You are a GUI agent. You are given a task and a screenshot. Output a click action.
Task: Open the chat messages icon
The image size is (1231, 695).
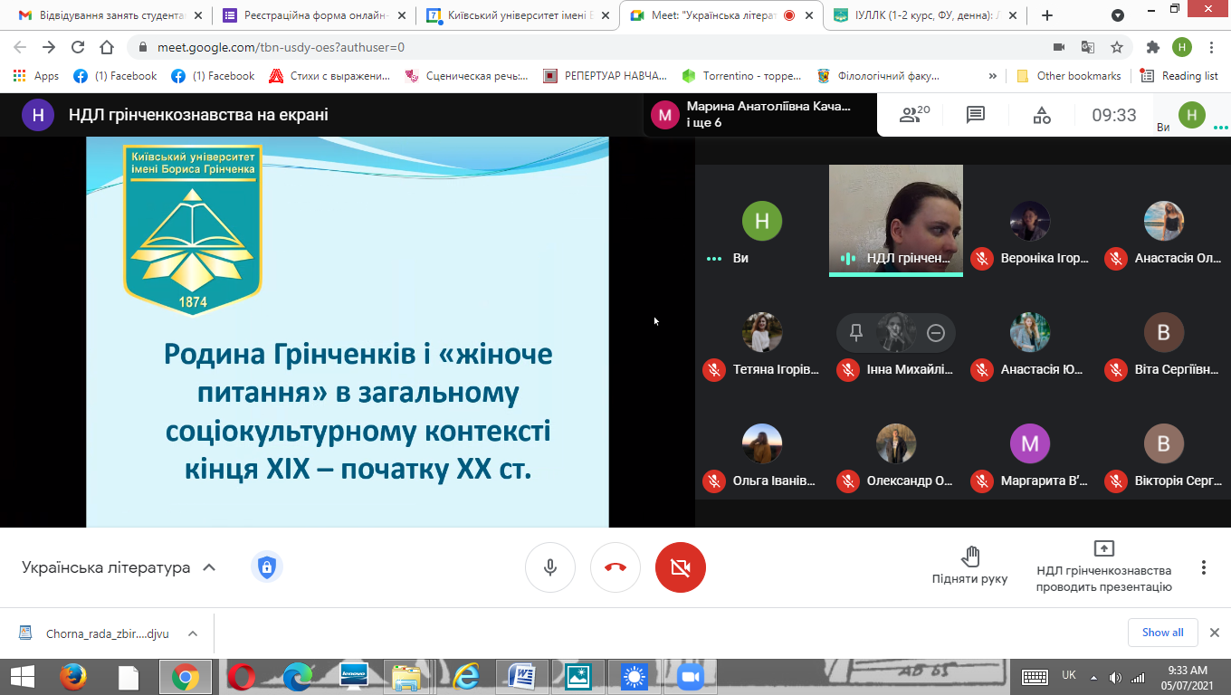point(975,115)
